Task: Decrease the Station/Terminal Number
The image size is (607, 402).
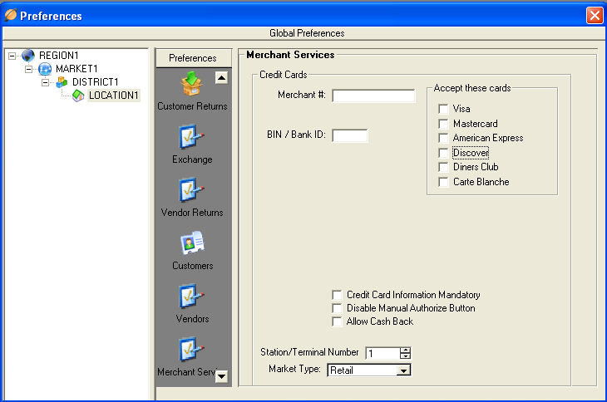Action: pyautogui.click(x=405, y=355)
